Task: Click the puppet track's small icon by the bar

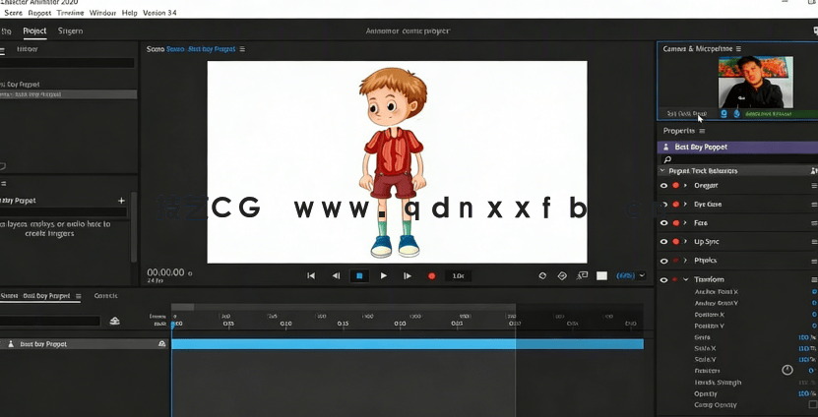Action: pyautogui.click(x=161, y=344)
